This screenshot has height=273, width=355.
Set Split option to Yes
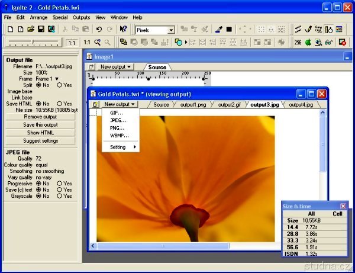coord(60,85)
